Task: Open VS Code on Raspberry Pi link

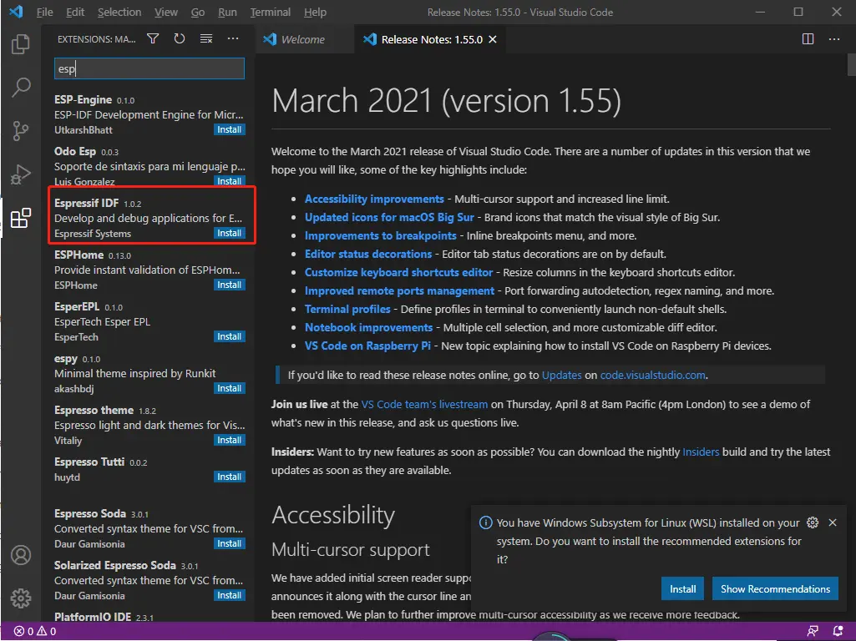Action: pyautogui.click(x=367, y=346)
